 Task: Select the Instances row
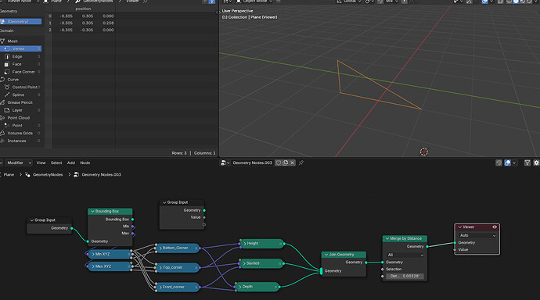(x=20, y=141)
